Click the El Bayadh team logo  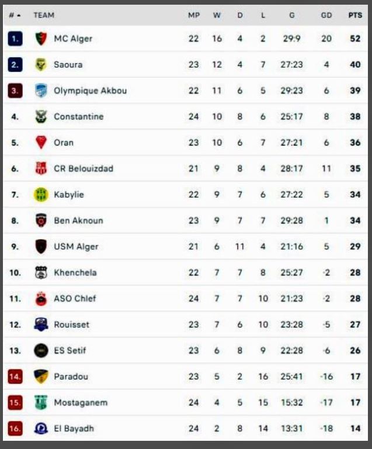tap(41, 429)
